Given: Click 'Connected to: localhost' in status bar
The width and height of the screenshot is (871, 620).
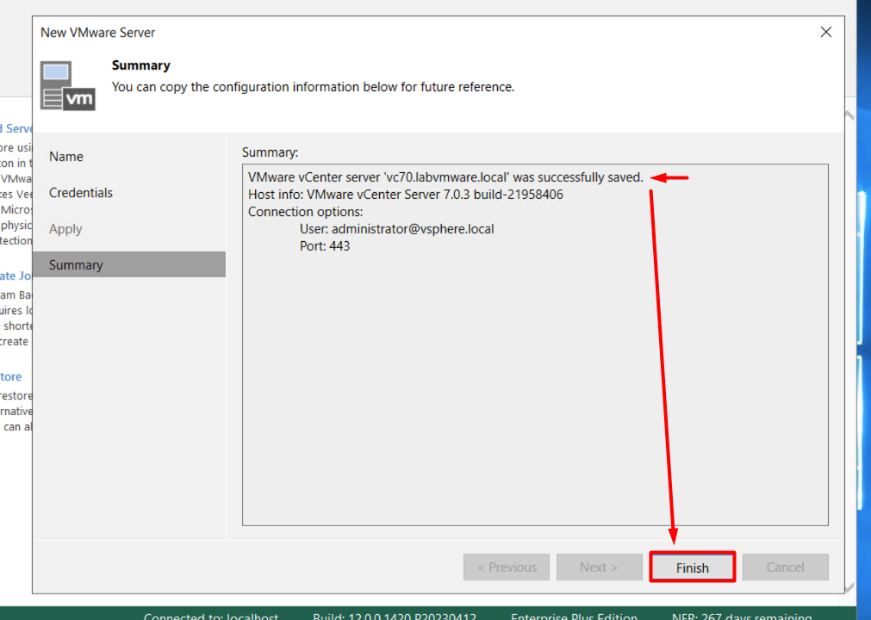Looking at the screenshot, I should point(211,616).
